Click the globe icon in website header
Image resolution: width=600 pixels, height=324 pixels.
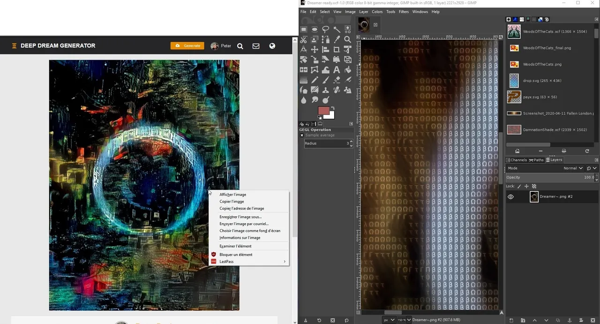272,46
